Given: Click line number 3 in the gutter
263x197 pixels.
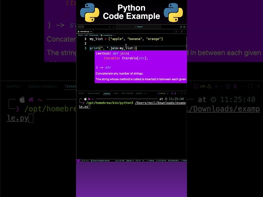Looking at the screenshot, I should (x=85, y=48).
